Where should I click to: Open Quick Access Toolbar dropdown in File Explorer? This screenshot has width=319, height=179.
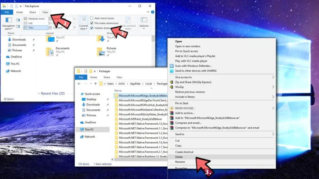(x=21, y=6)
